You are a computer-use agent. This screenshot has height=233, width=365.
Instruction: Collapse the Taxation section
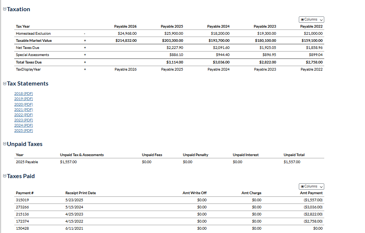[x=4, y=9]
